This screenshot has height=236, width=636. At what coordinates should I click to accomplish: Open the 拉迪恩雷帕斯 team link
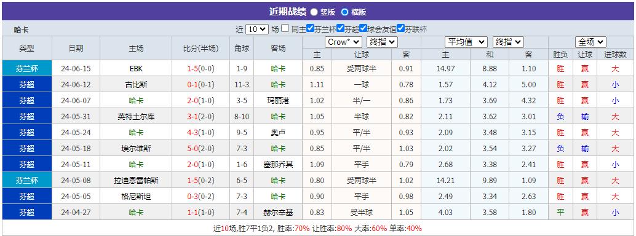(x=136, y=181)
